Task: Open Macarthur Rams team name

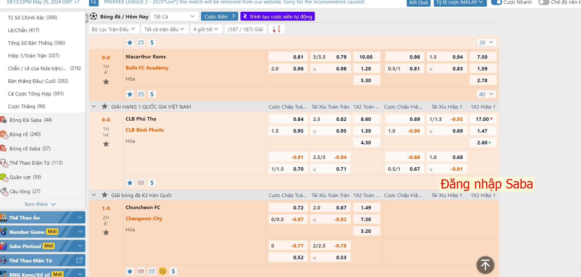Action: pyautogui.click(x=146, y=57)
